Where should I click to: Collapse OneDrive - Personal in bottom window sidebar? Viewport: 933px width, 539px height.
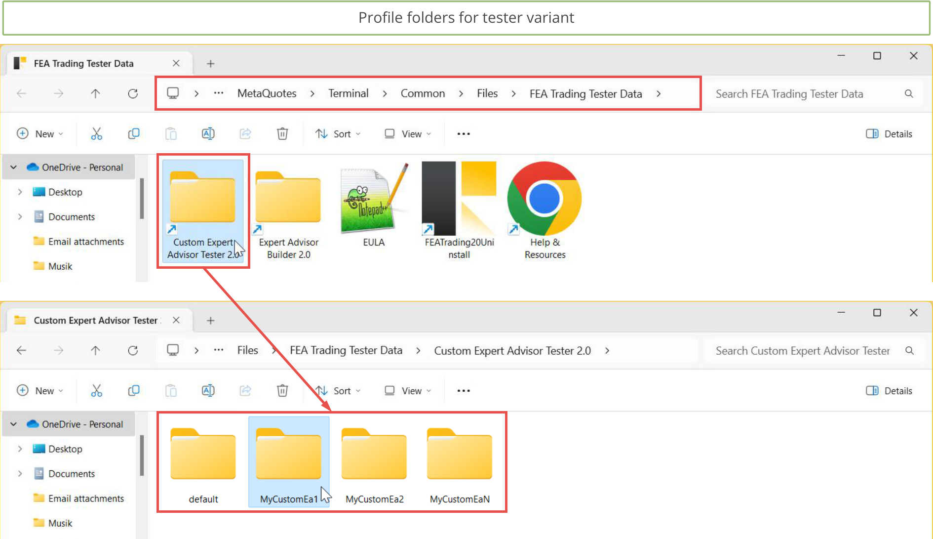tap(14, 424)
